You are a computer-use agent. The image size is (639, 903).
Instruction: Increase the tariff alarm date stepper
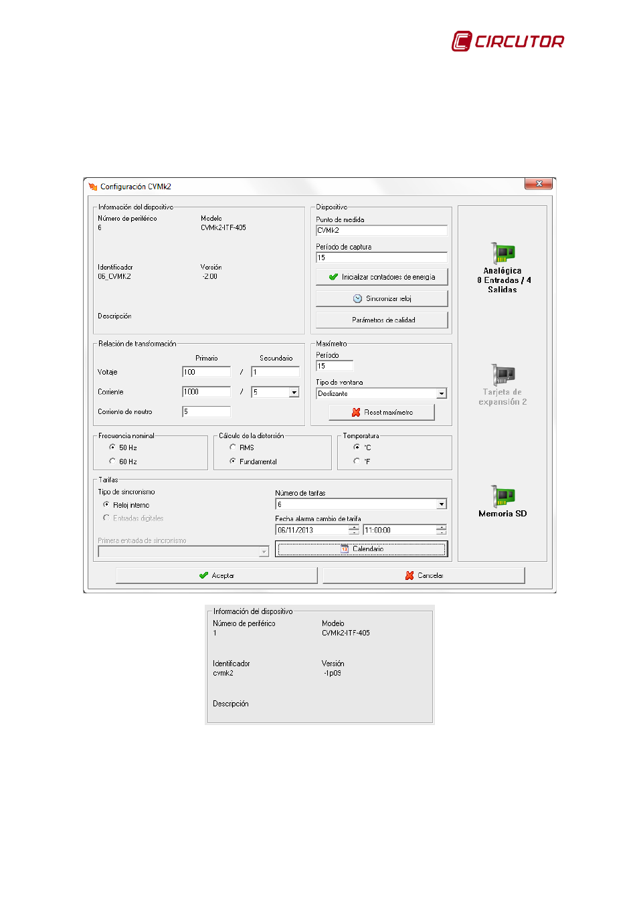[354, 528]
